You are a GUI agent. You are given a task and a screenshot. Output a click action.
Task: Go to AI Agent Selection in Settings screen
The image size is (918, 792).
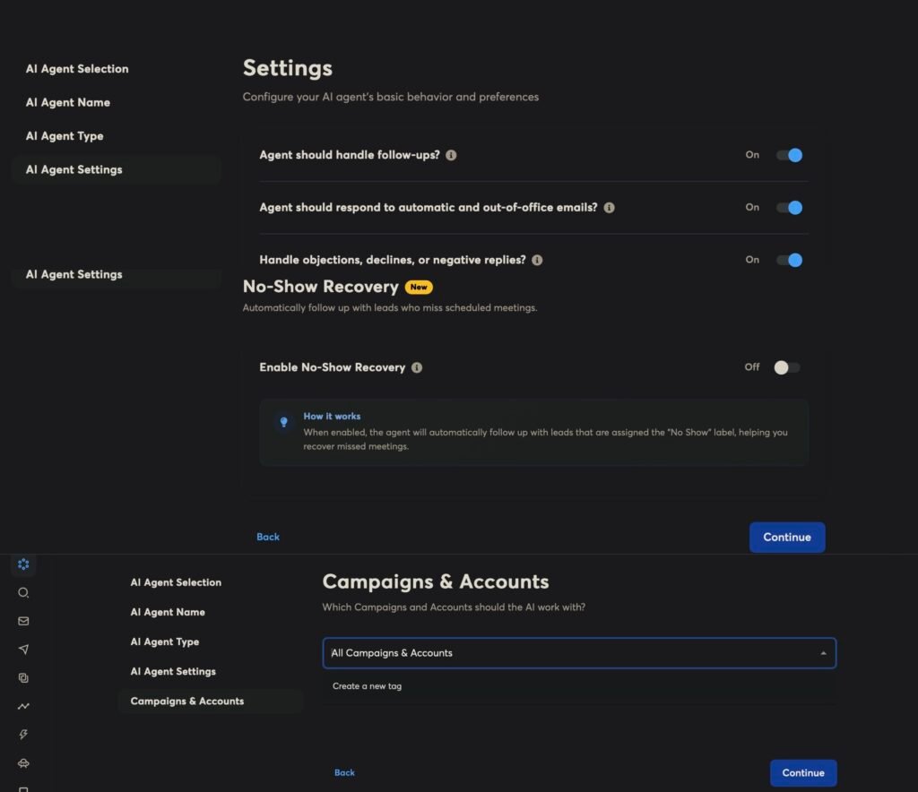point(77,69)
